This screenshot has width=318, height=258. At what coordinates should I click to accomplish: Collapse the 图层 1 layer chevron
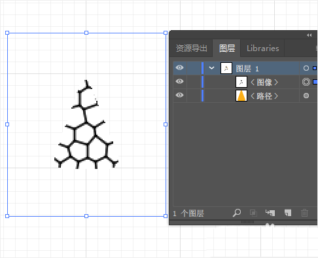click(211, 68)
